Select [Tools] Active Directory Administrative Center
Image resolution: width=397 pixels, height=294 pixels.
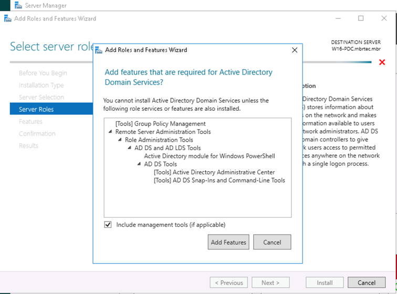pyautogui.click(x=214, y=172)
